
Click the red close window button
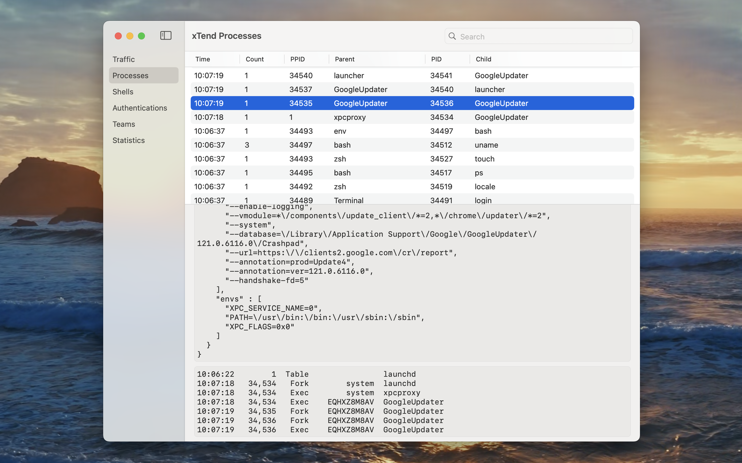click(x=118, y=36)
